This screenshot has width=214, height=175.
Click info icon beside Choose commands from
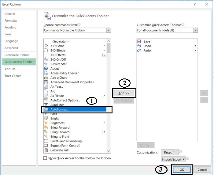(79, 24)
